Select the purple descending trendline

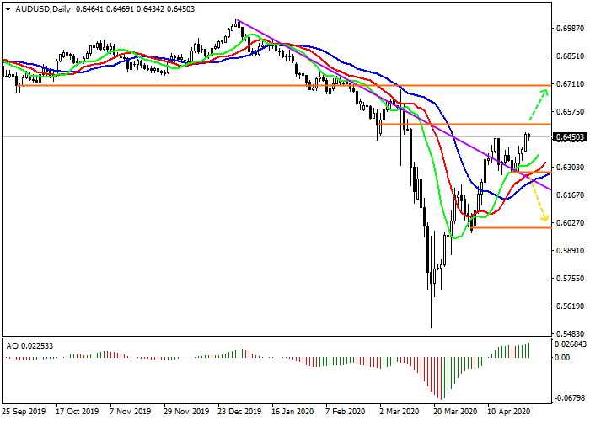pyautogui.click(x=337, y=79)
